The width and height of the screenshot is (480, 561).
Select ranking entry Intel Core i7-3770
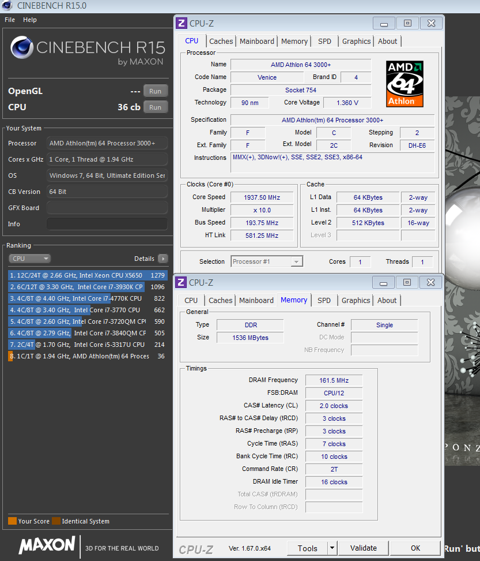88,310
